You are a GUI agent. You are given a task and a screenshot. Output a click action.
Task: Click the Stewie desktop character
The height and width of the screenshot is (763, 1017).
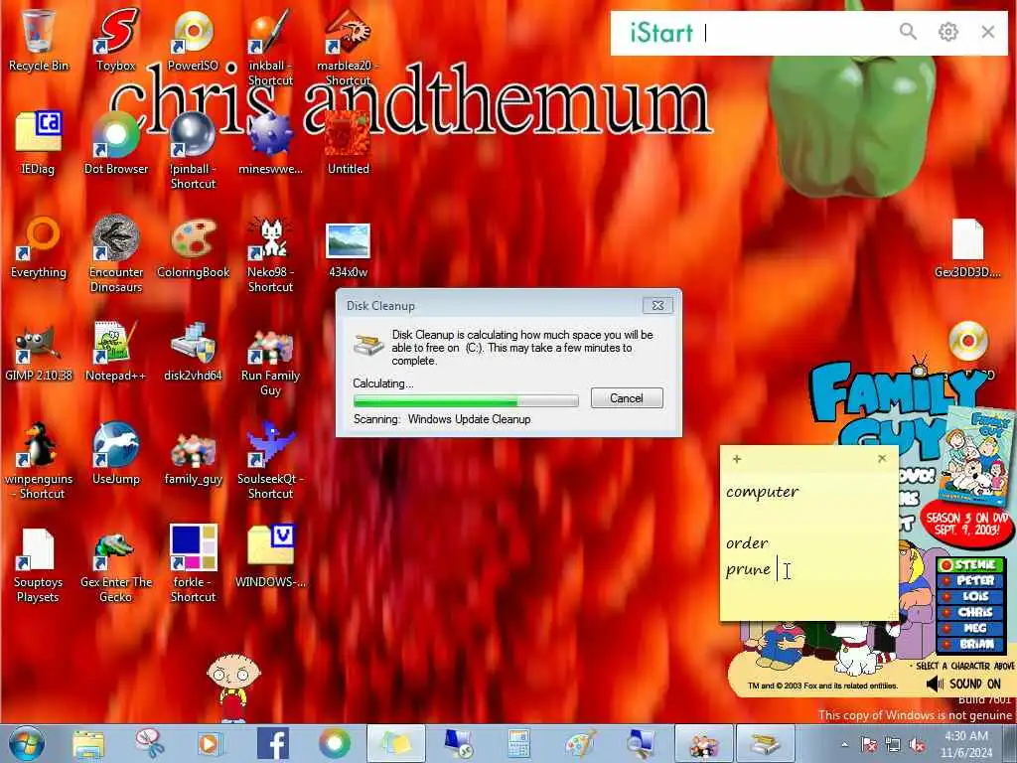[233, 687]
